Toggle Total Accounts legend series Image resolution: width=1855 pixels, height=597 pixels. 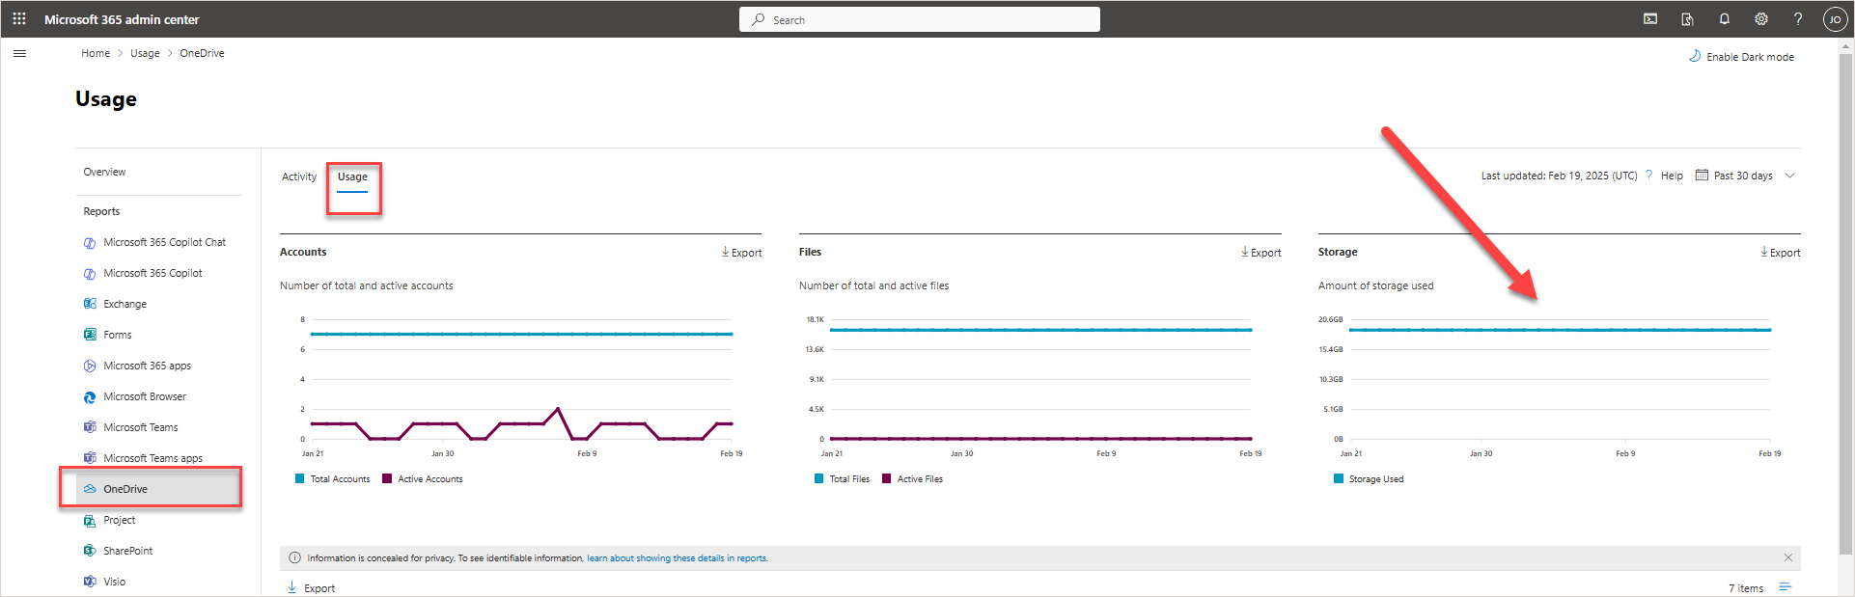tap(332, 479)
